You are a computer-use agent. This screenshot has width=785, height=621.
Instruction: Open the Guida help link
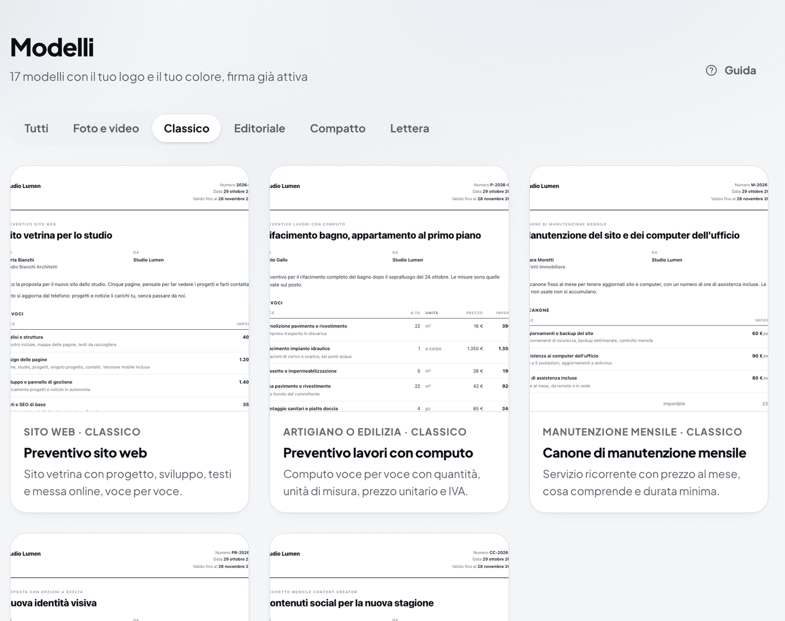point(731,70)
